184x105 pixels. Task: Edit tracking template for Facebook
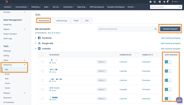[x=171, y=38]
